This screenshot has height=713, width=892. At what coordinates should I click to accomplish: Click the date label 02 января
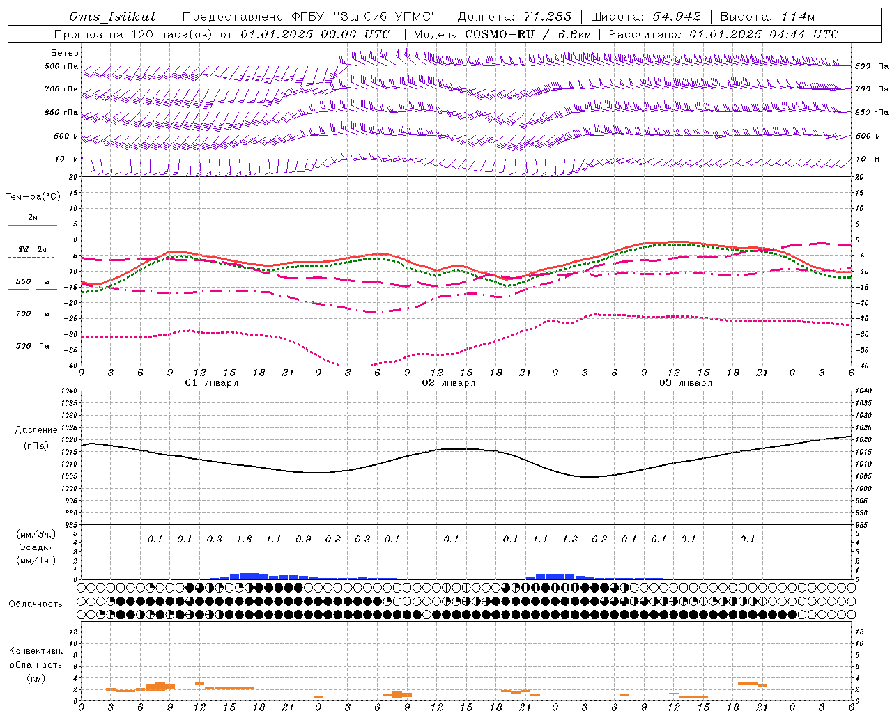pos(449,383)
